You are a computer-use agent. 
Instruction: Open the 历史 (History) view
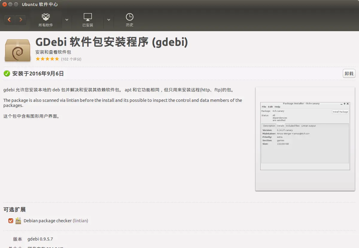(x=130, y=20)
